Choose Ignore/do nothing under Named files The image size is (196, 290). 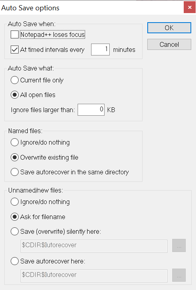pos(15,142)
